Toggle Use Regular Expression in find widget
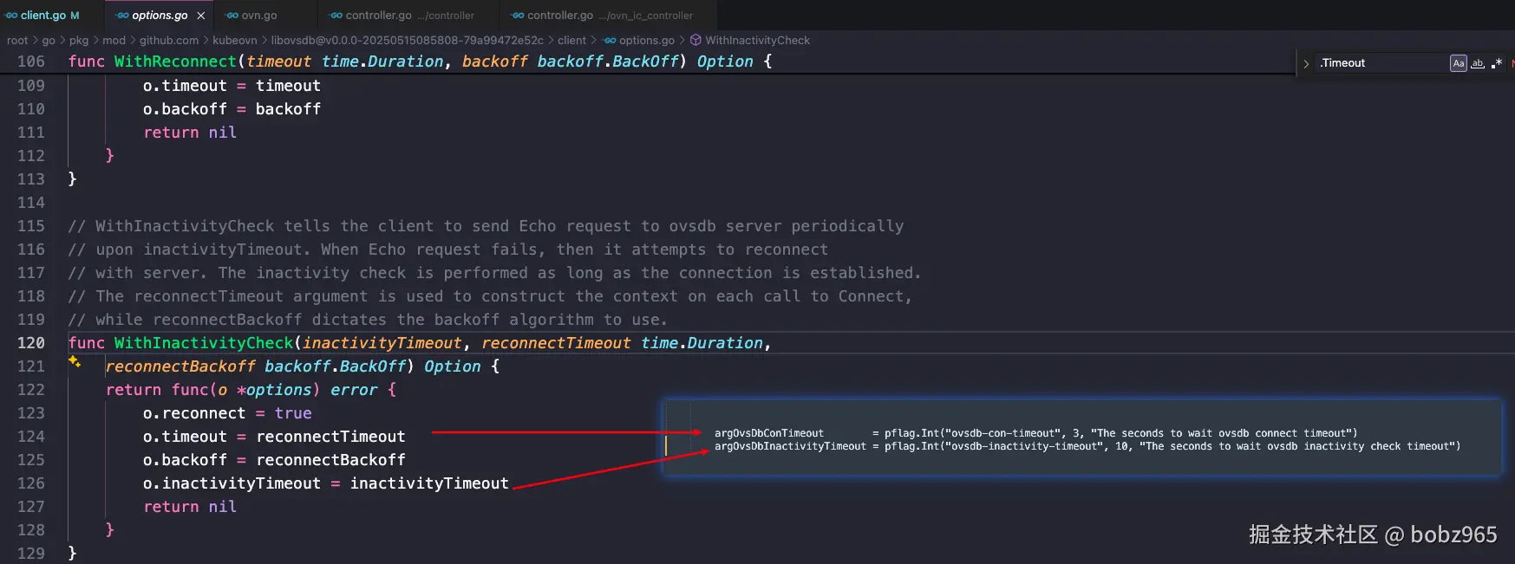Image resolution: width=1515 pixels, height=564 pixels. point(1497,63)
